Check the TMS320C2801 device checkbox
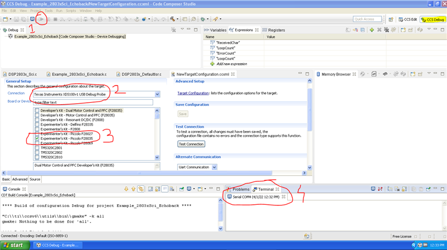Image resolution: width=447 pixels, height=250 pixels. 37,148
